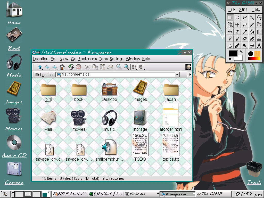Select the Dodge/Burn tool in GIMP
Screen dimensions: 264x198
pyautogui.click(x=244, y=46)
